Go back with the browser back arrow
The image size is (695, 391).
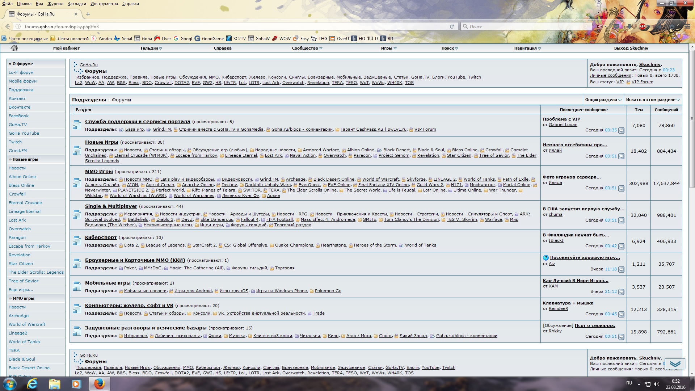click(8, 26)
